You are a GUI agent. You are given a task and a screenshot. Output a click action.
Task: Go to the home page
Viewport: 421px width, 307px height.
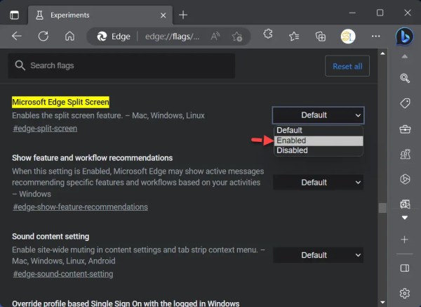69,36
